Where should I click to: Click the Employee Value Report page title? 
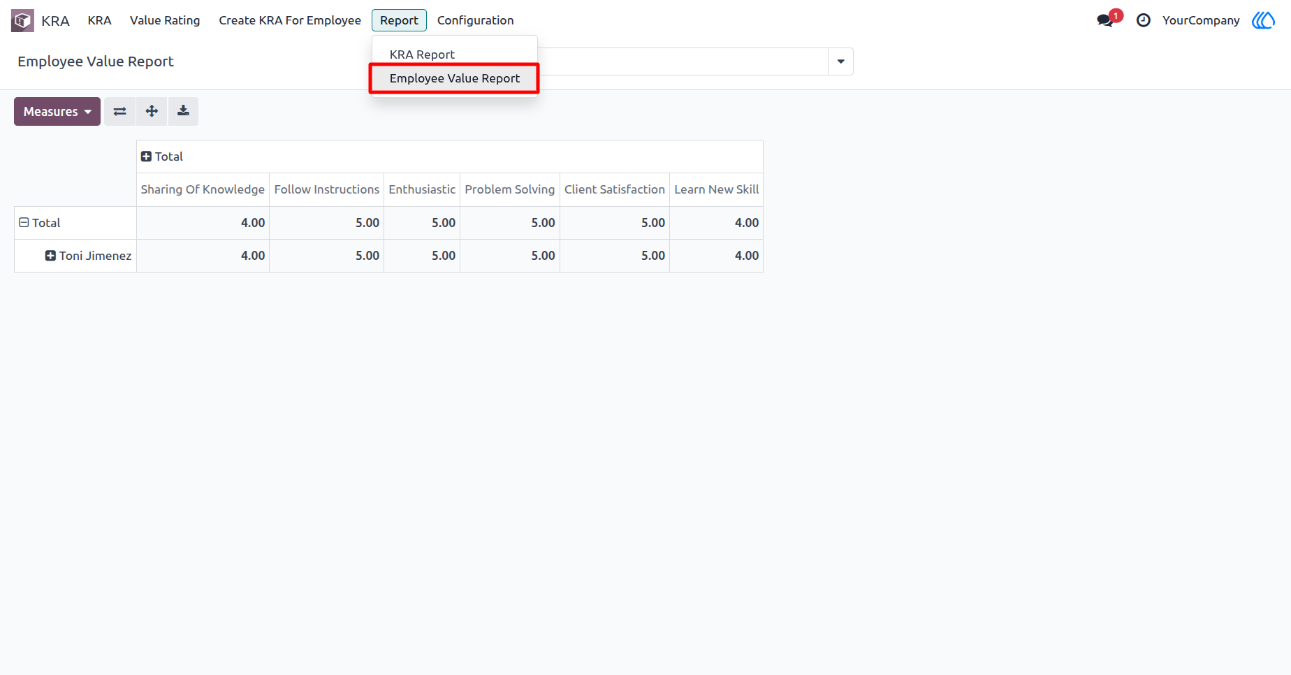click(x=96, y=61)
